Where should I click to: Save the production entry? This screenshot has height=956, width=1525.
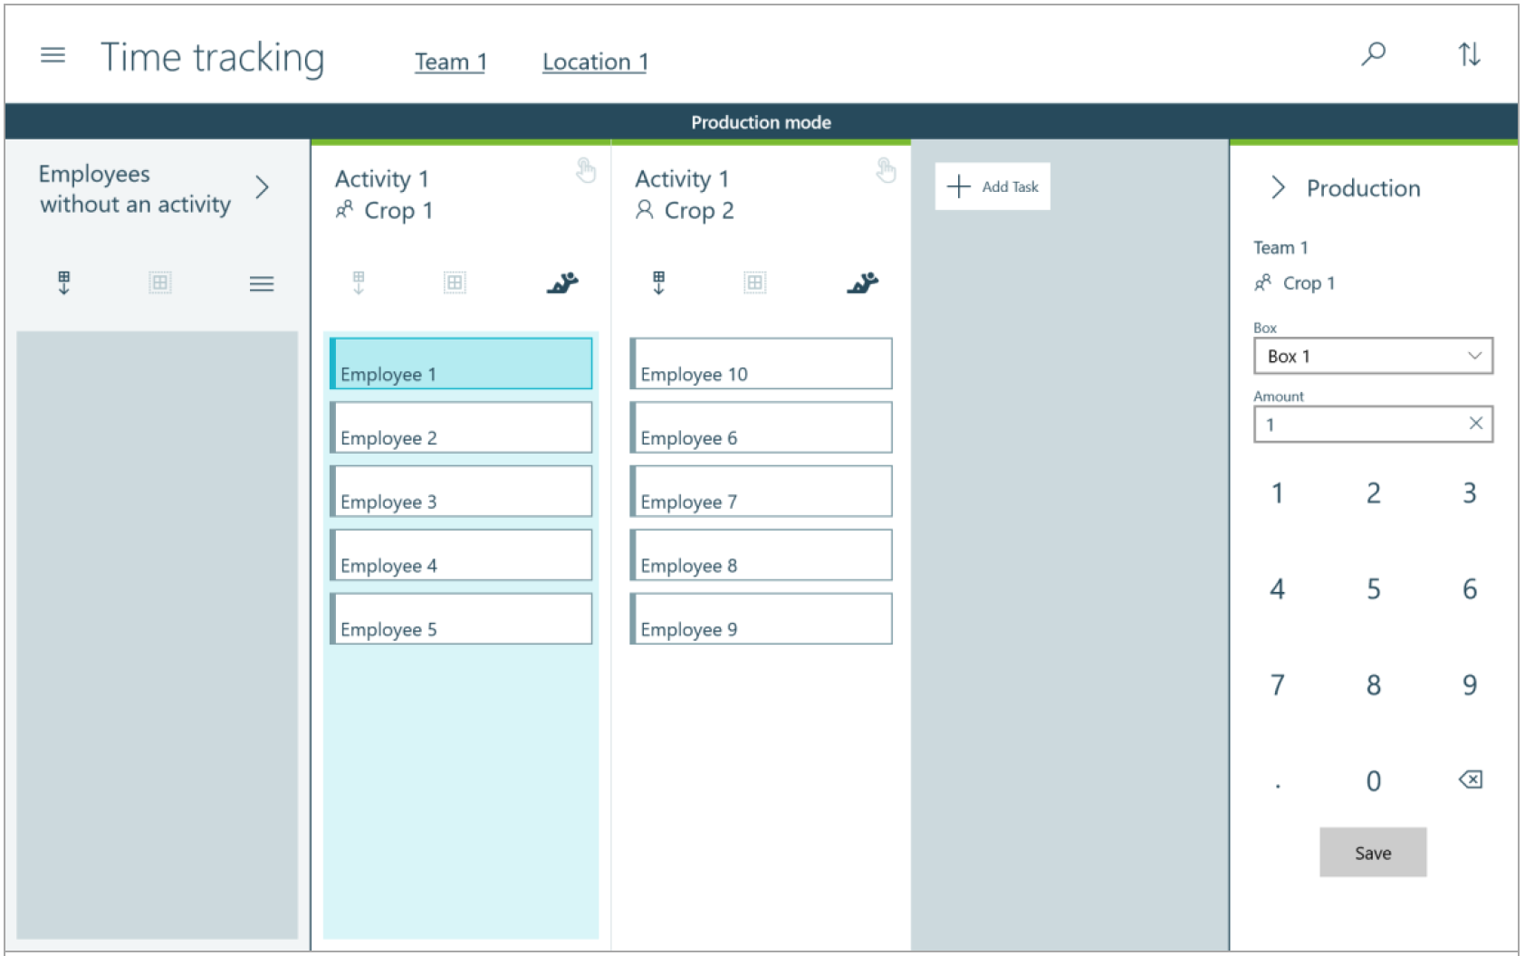coord(1373,852)
